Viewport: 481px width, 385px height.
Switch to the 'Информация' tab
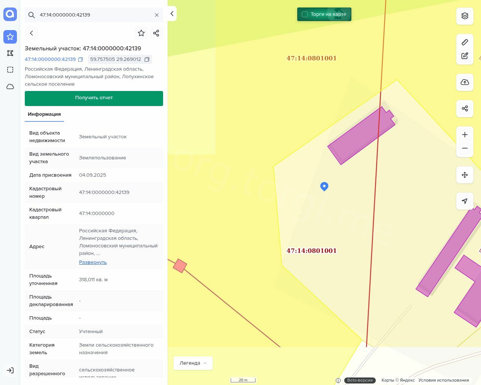(44, 114)
